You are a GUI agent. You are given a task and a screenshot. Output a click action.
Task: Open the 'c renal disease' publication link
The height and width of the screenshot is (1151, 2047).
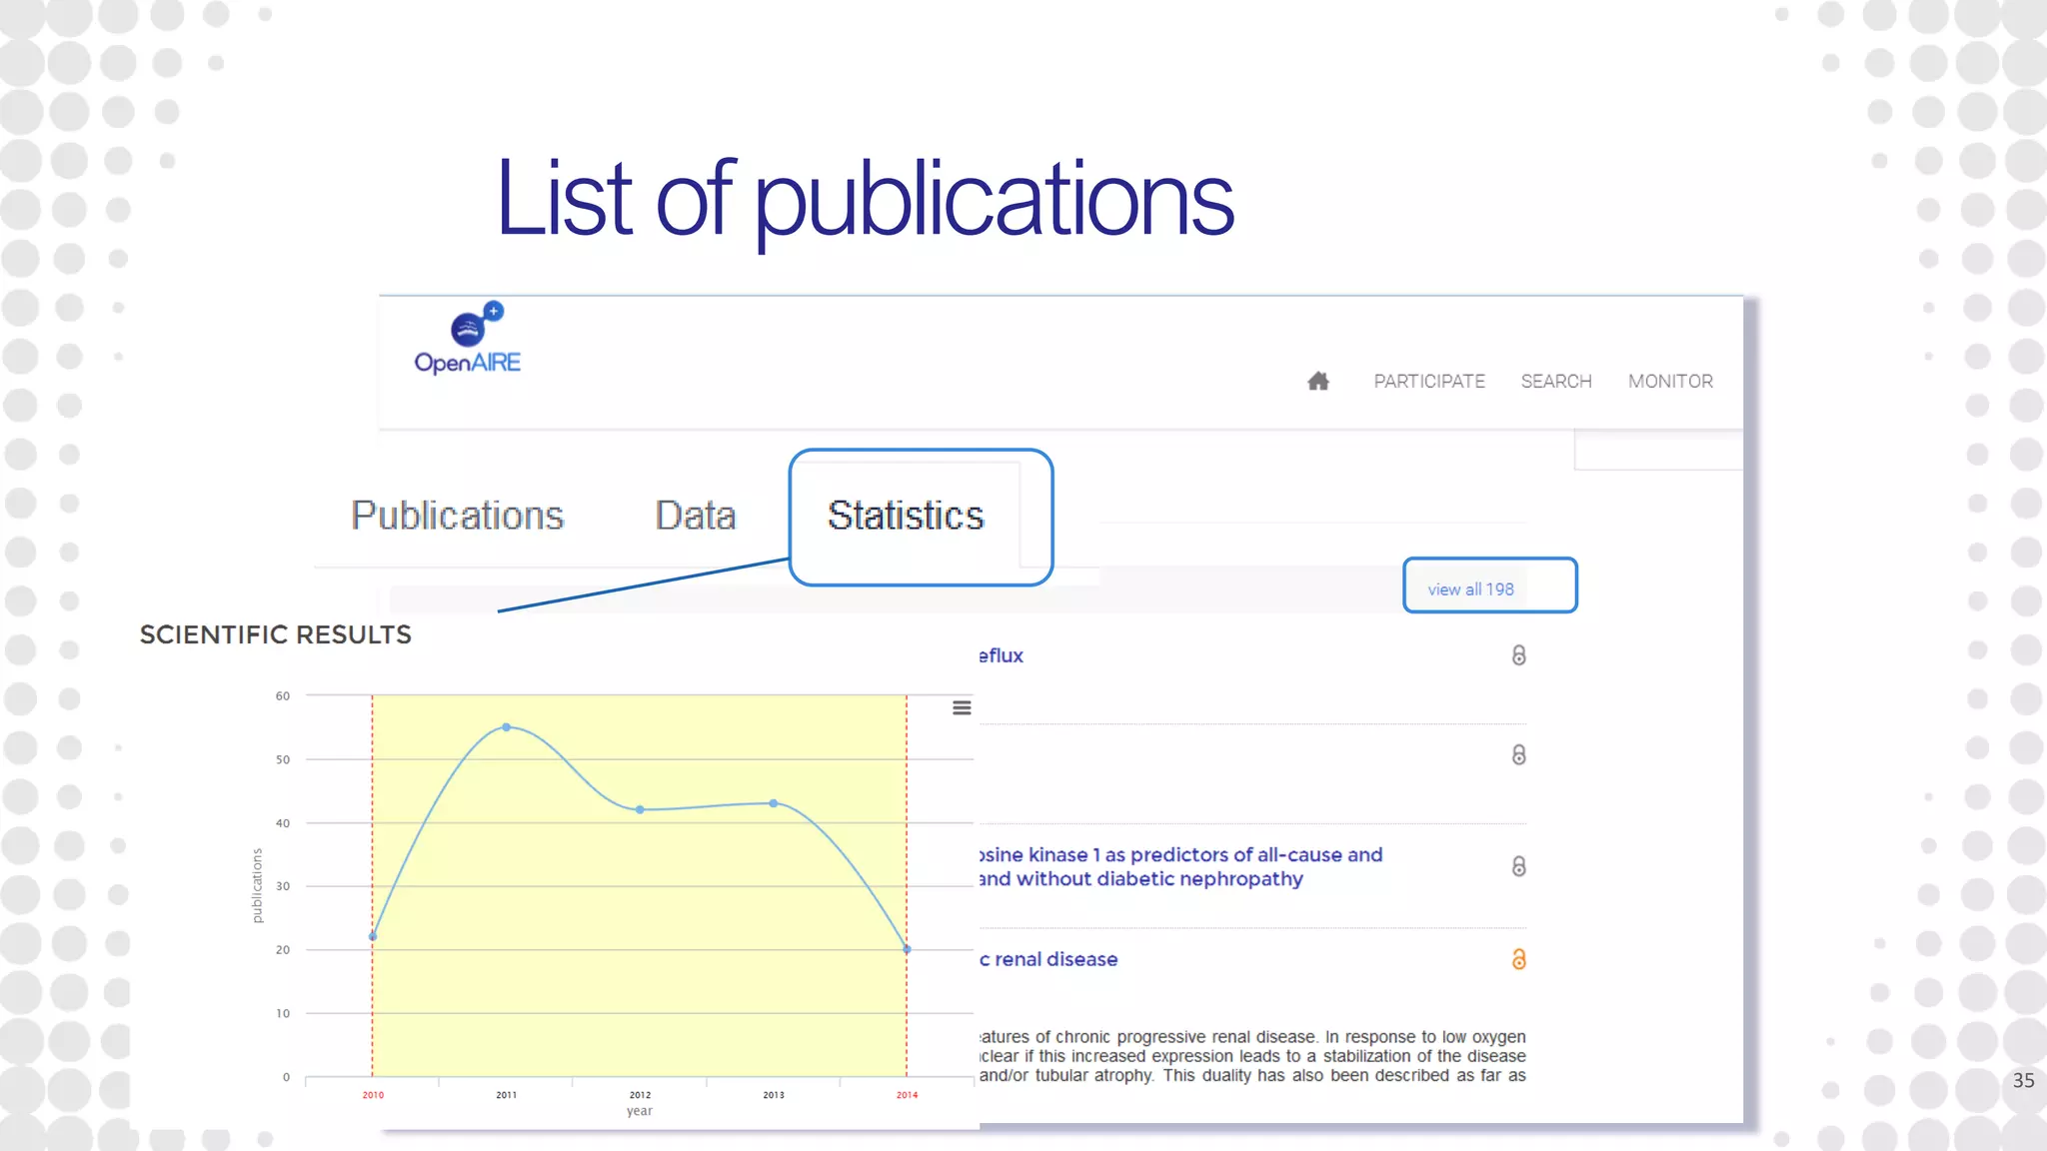tap(1048, 959)
